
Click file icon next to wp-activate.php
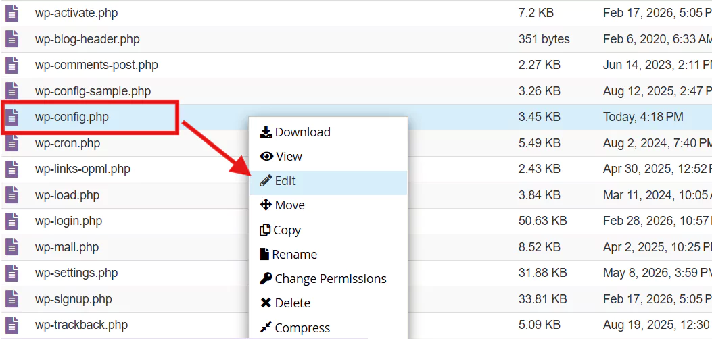11,13
